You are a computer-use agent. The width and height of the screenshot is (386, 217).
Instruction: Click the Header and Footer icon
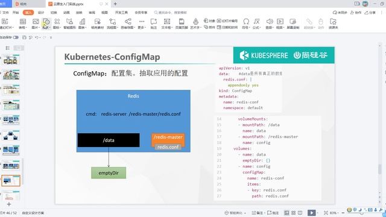[x=182, y=22]
